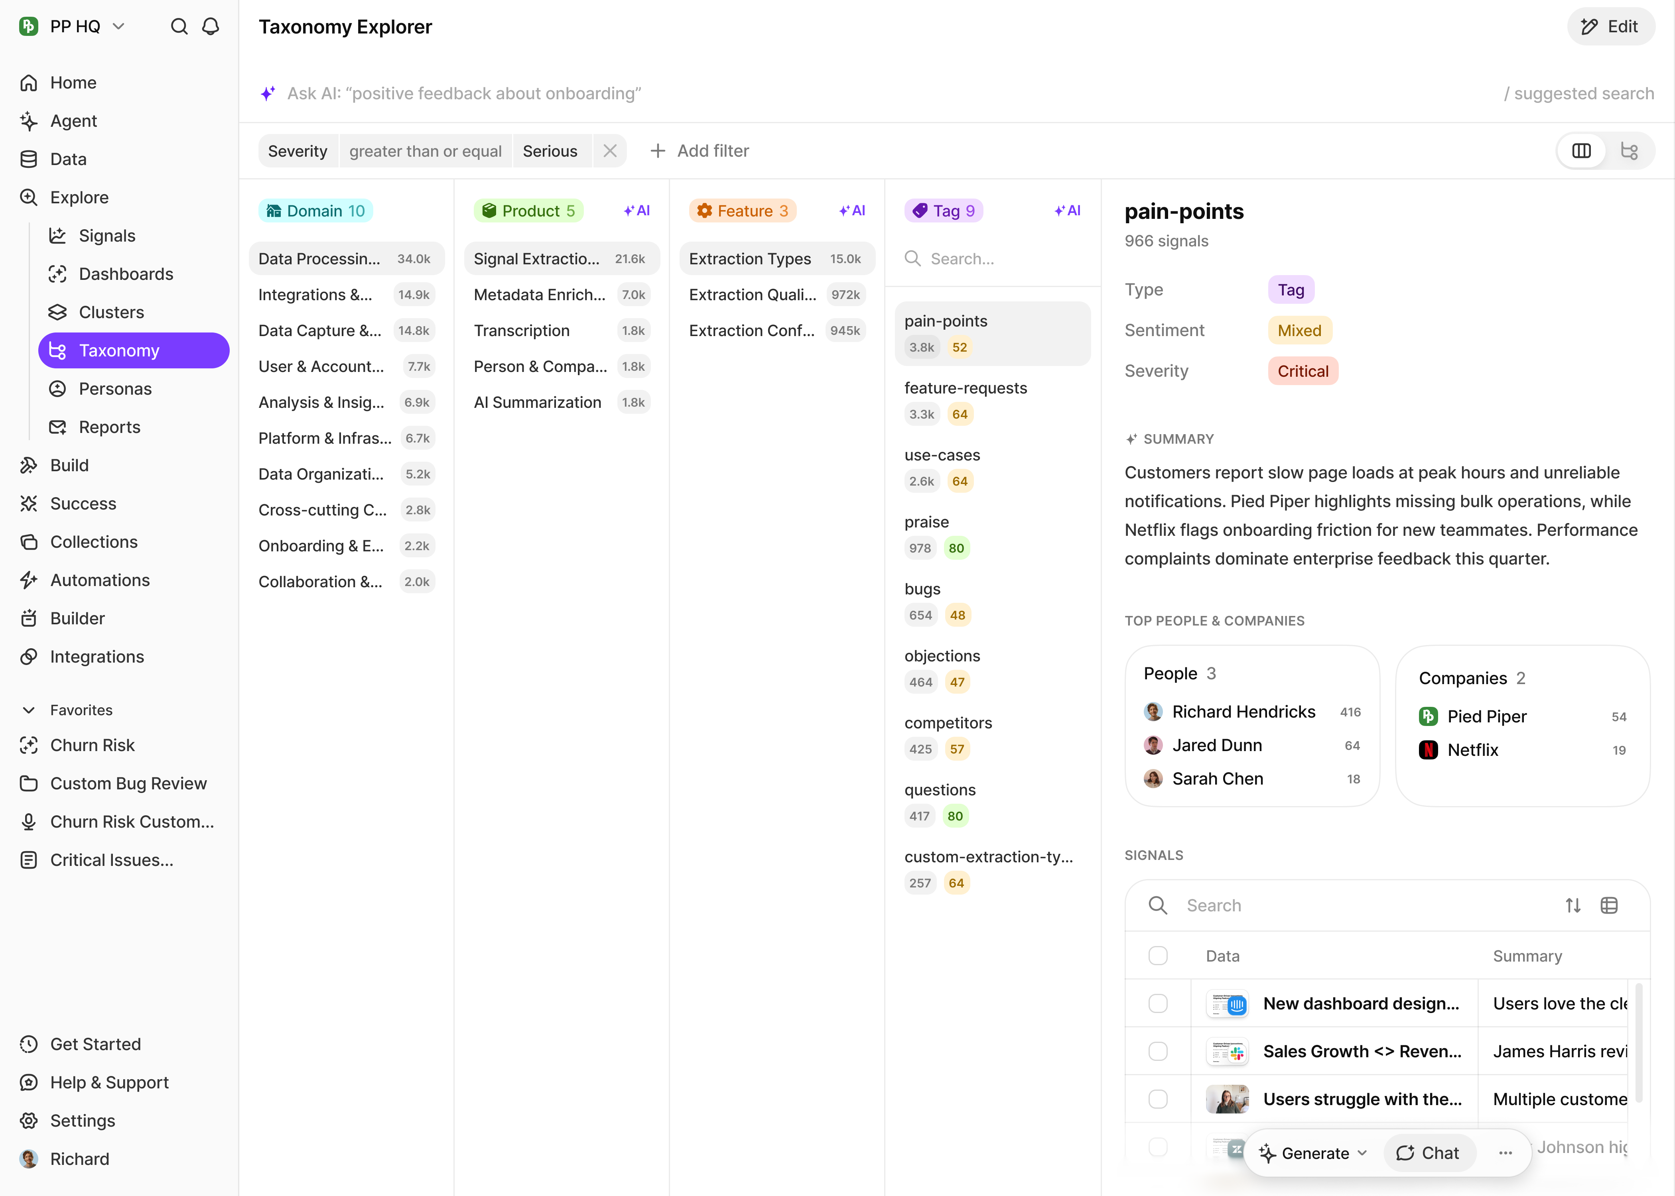Open Signals under Explore

[133, 236]
